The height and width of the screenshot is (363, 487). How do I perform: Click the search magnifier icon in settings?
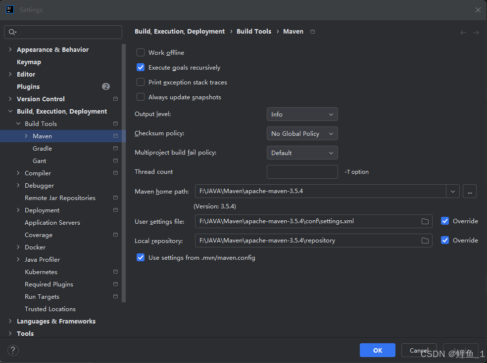pyautogui.click(x=12, y=32)
